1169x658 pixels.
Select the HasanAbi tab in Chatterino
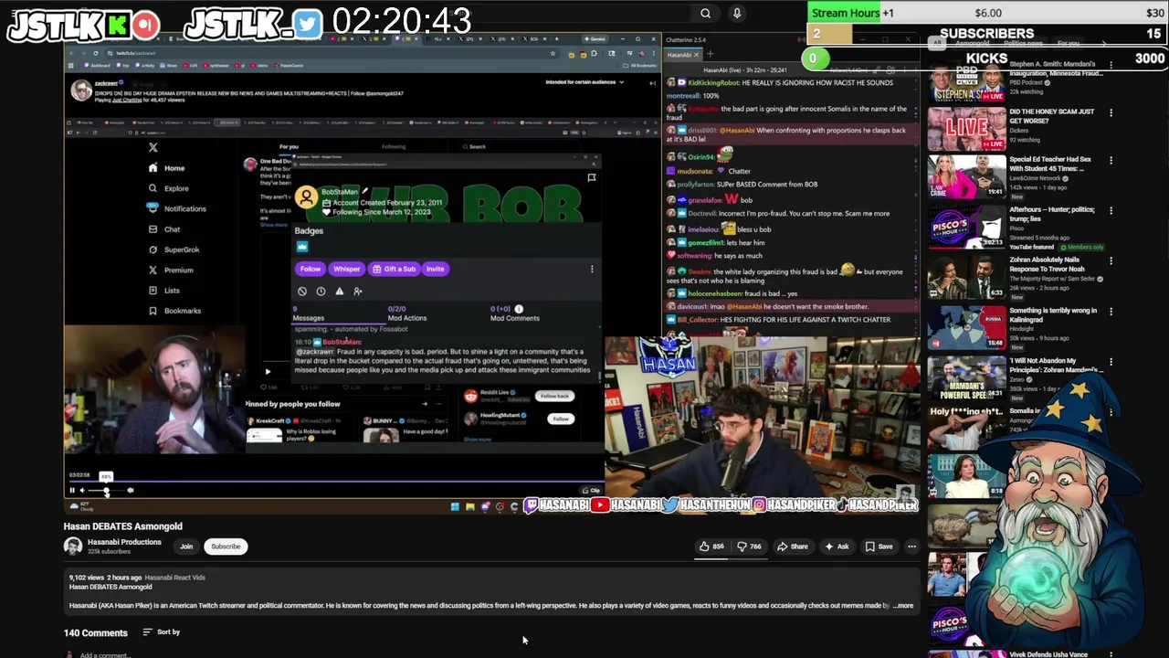click(682, 54)
